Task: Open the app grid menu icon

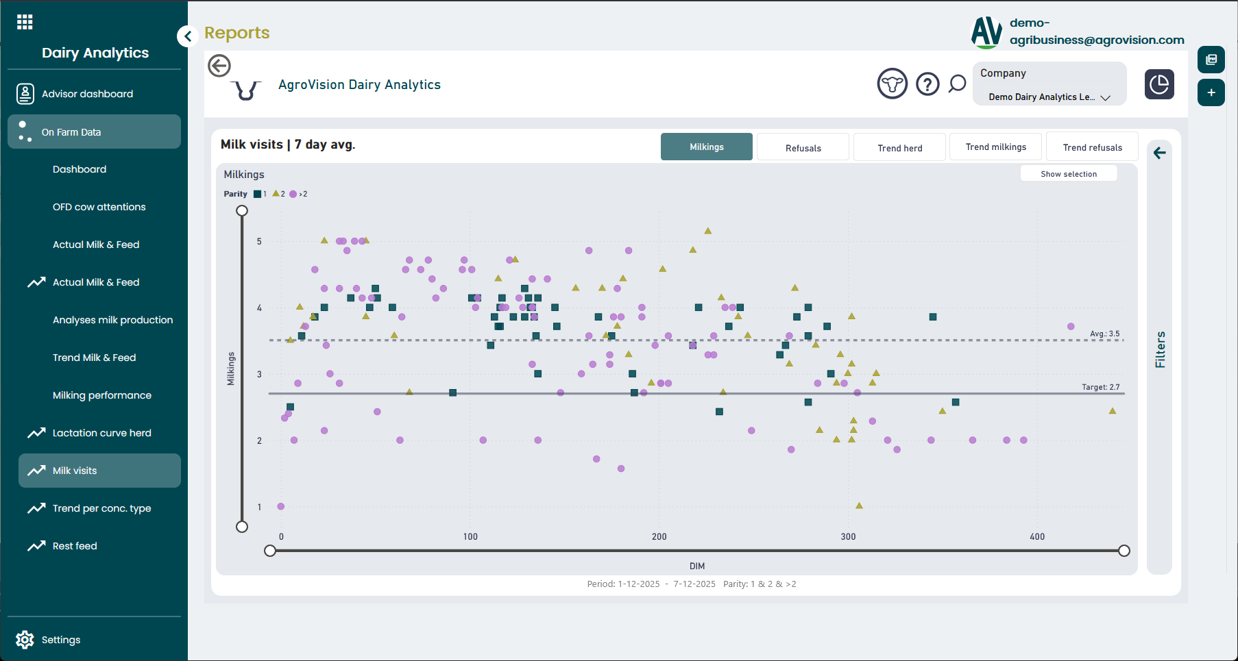Action: click(x=25, y=22)
